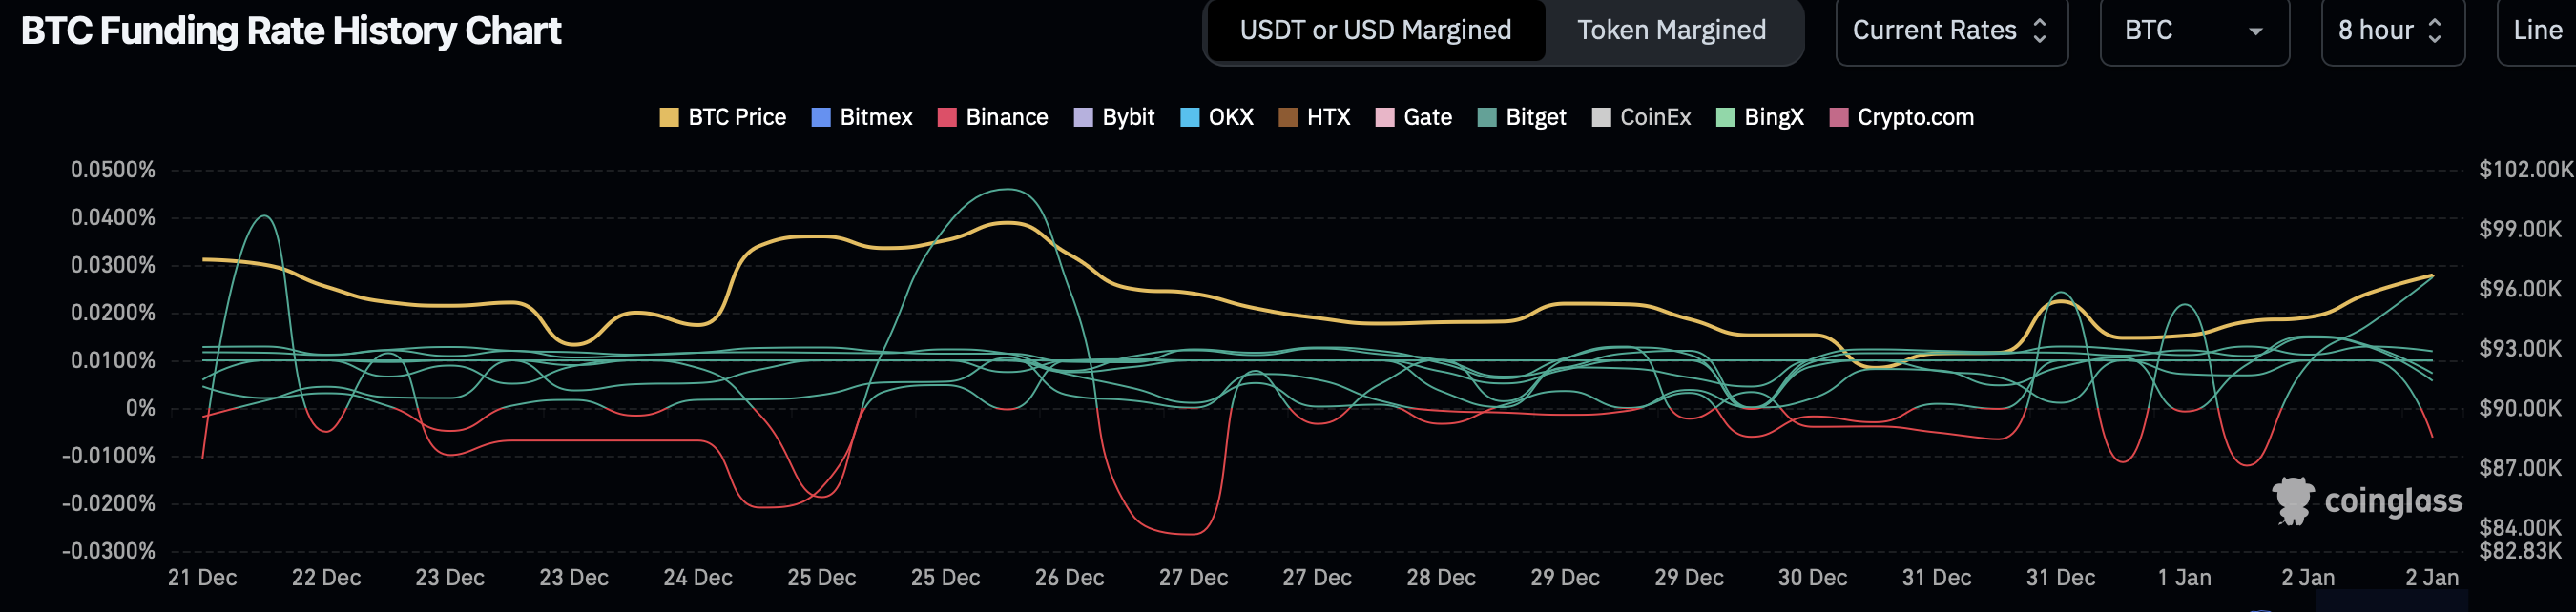This screenshot has width=2576, height=612.
Task: Toggle OKX series in legend
Action: (x=1216, y=117)
